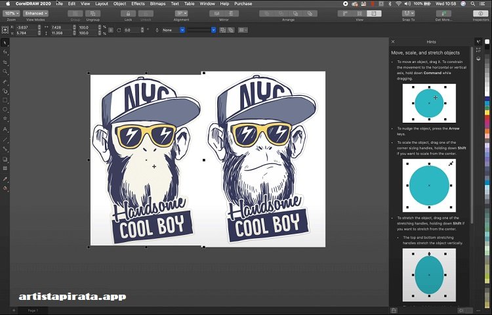Screen dimensions: 492x315
Task: Toggle lock ratio button in property bar
Action: pyautogui.click(x=111, y=30)
